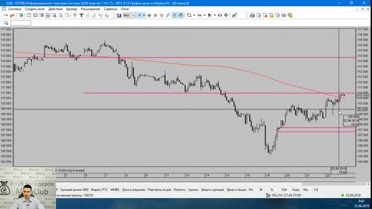Open the Расширения menu

(x=91, y=9)
